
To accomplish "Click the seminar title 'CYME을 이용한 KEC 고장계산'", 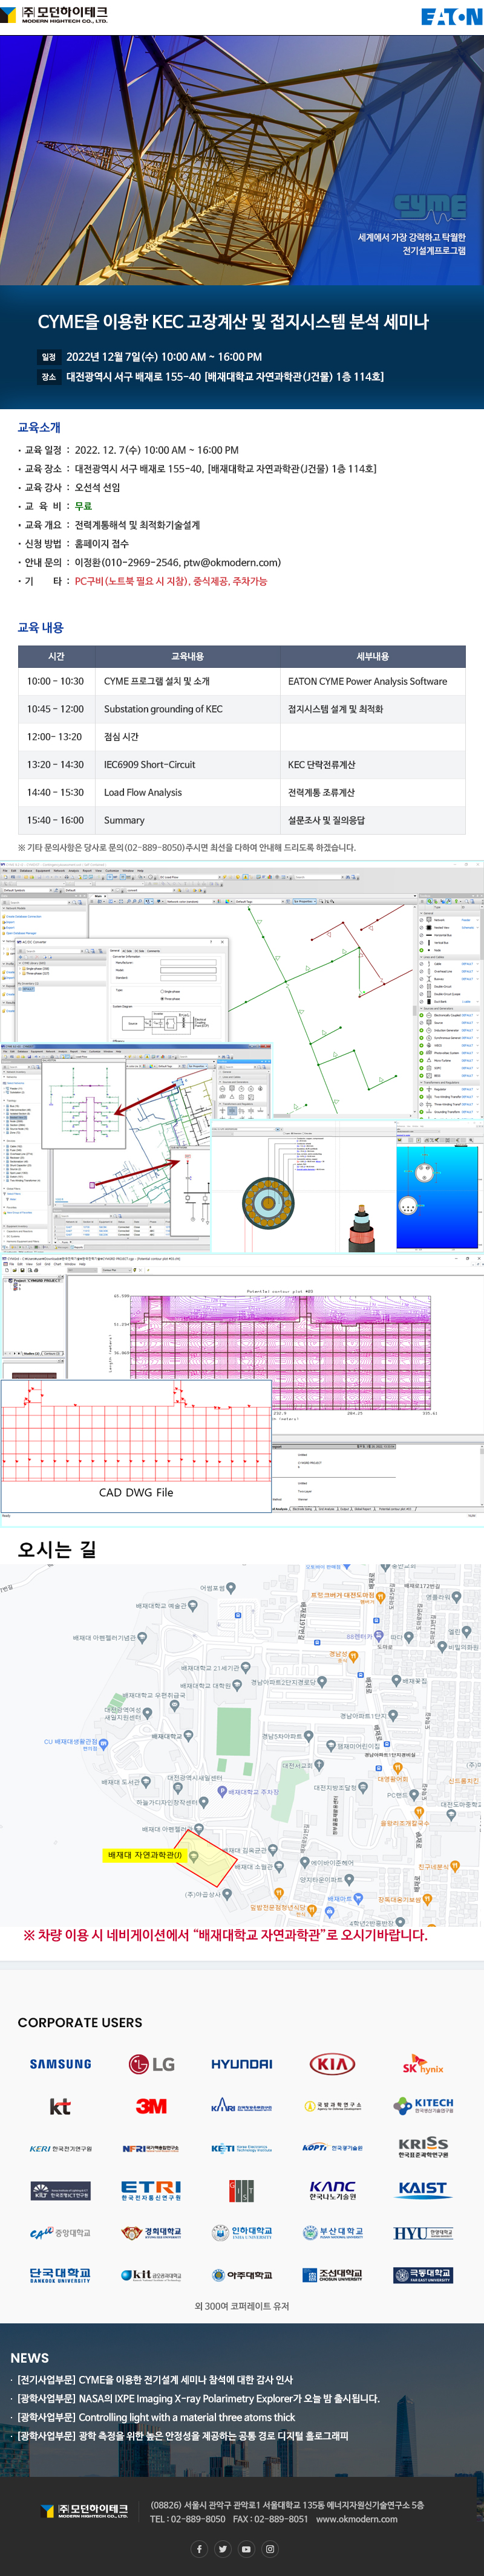I will point(233,322).
